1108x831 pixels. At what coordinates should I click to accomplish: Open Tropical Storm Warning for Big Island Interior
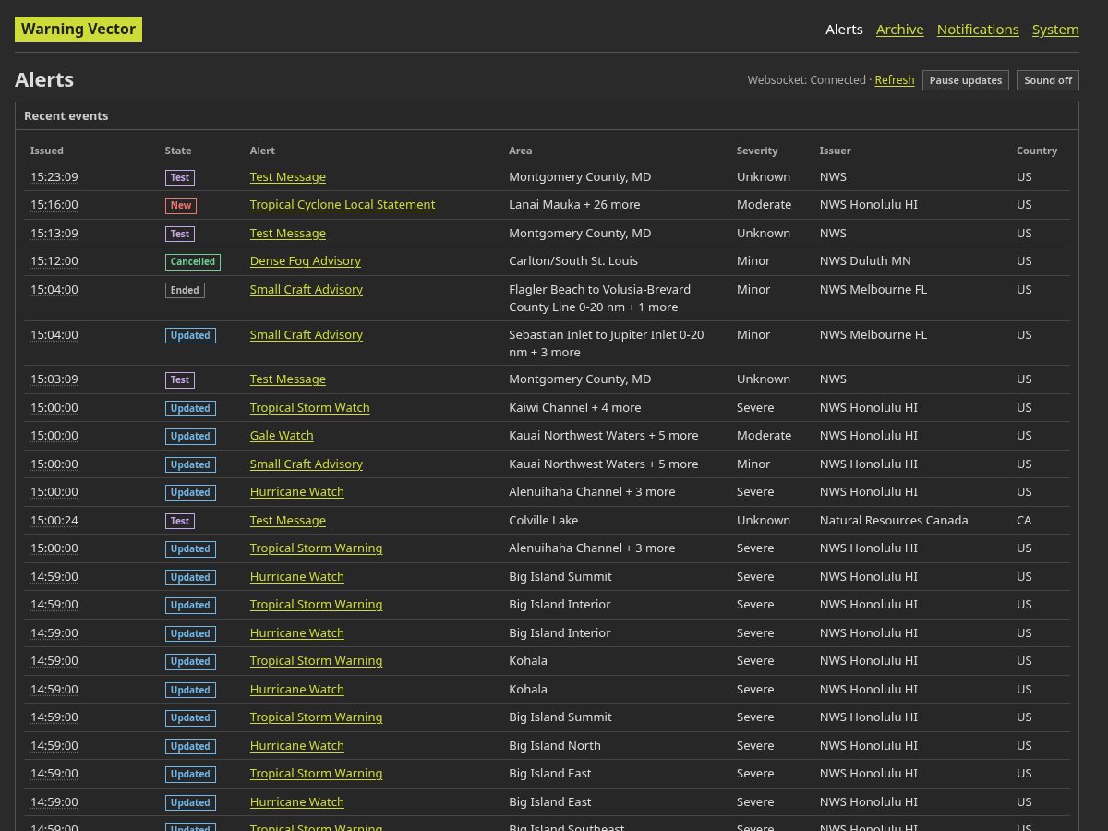click(x=317, y=605)
